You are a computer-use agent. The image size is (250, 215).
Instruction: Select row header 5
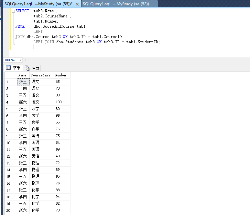click(11, 109)
